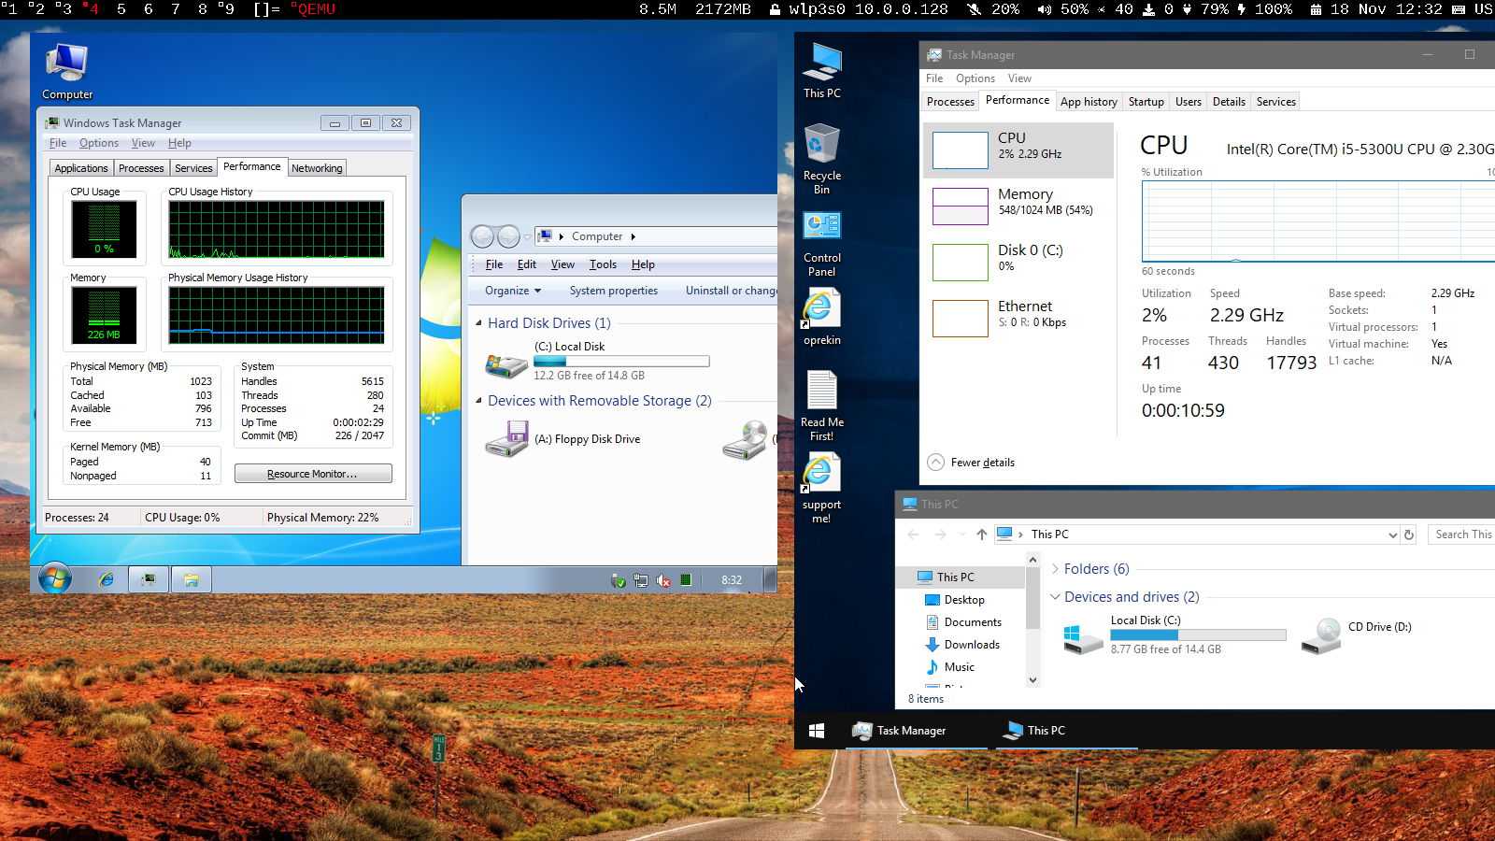Click the Local Disk C: usage bar
Viewport: 1495px width, 841px height.
tap(1197, 634)
